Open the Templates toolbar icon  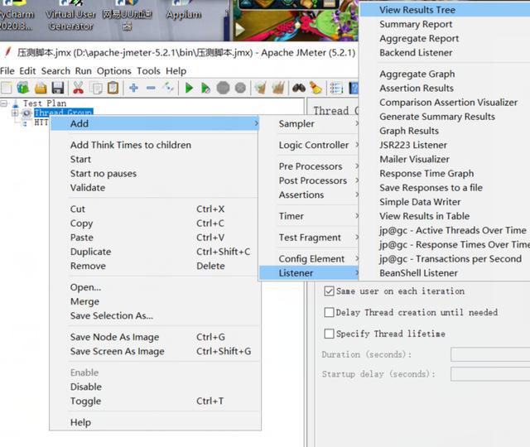click(x=23, y=88)
